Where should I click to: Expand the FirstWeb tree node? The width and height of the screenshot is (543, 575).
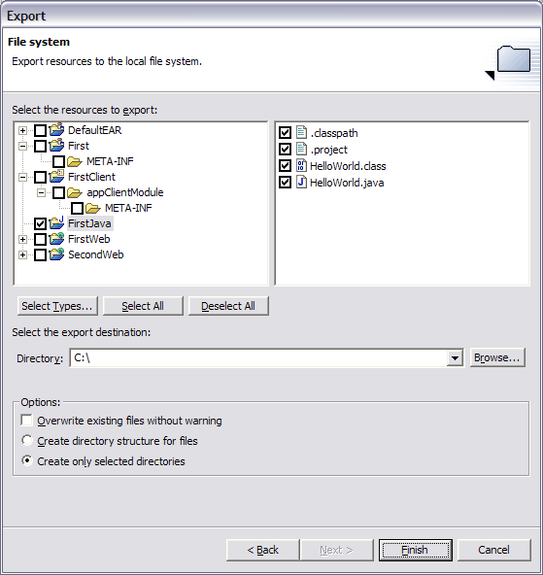click(22, 239)
